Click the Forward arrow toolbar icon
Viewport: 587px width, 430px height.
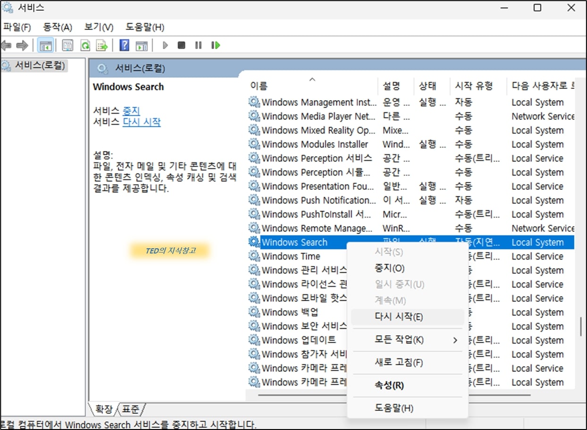(x=22, y=45)
